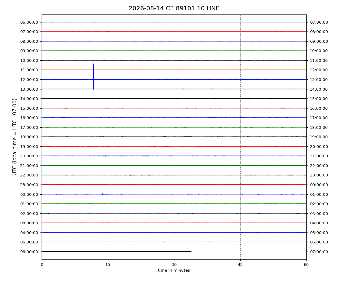Click the 45 tick on time axis
Screen dimensions: 348x288
pyautogui.click(x=240, y=265)
